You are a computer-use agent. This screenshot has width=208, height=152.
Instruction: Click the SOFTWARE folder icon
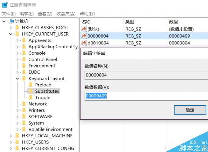coord(24,117)
